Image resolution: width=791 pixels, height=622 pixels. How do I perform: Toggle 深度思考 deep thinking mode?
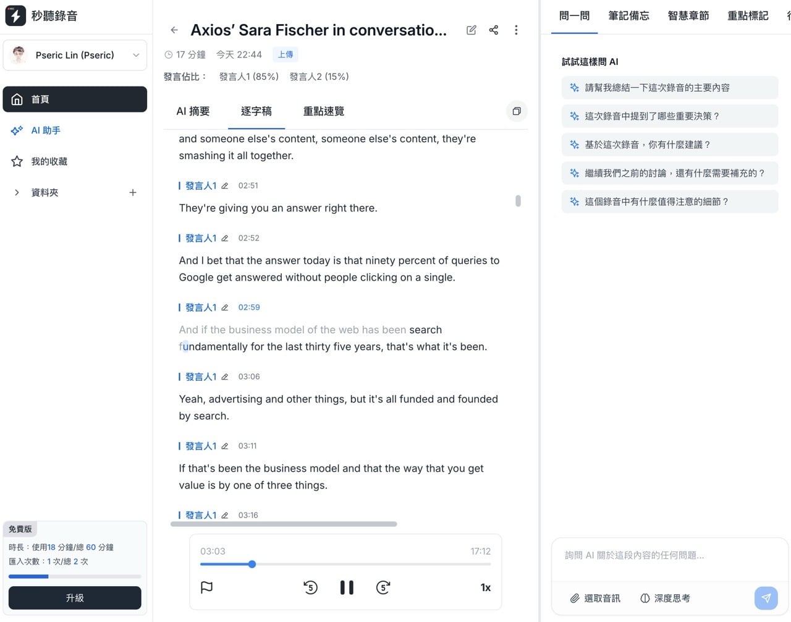[665, 598]
